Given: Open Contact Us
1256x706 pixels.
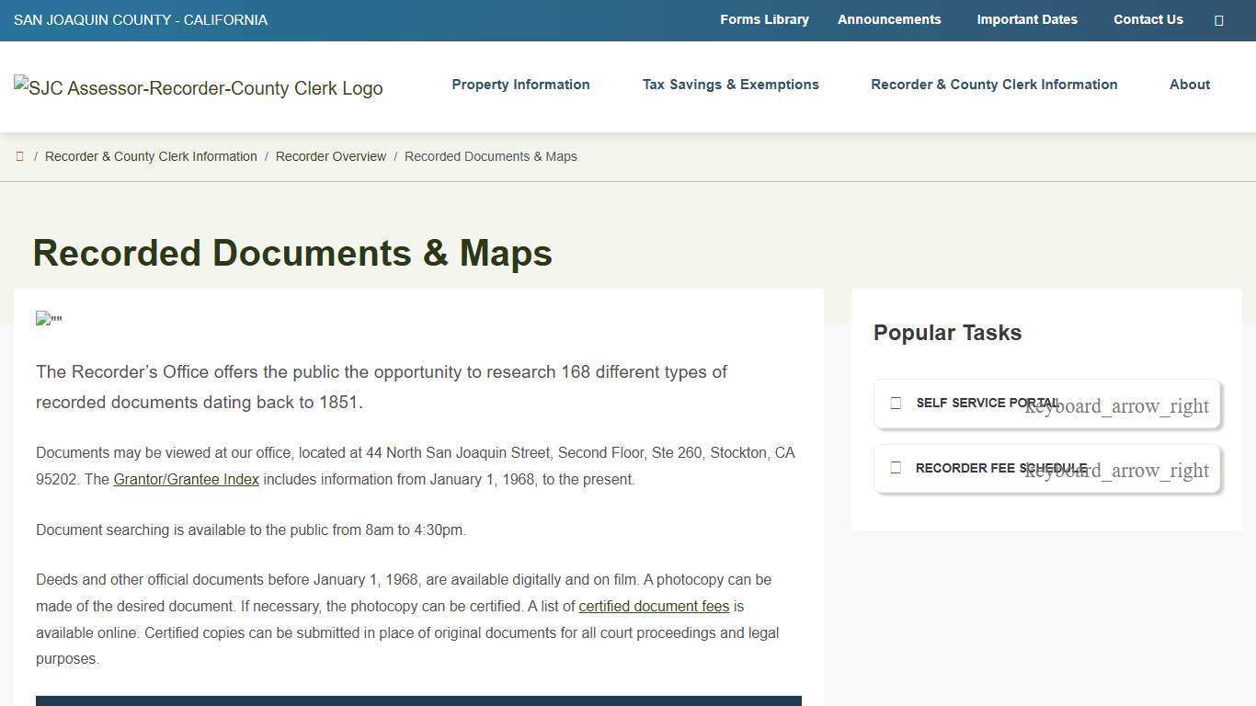Looking at the screenshot, I should (1148, 19).
